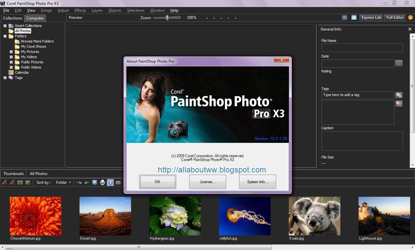Click the Calendar icon in tree

click(11, 72)
